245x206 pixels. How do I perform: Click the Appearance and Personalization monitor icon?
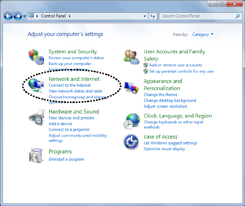tap(131, 88)
